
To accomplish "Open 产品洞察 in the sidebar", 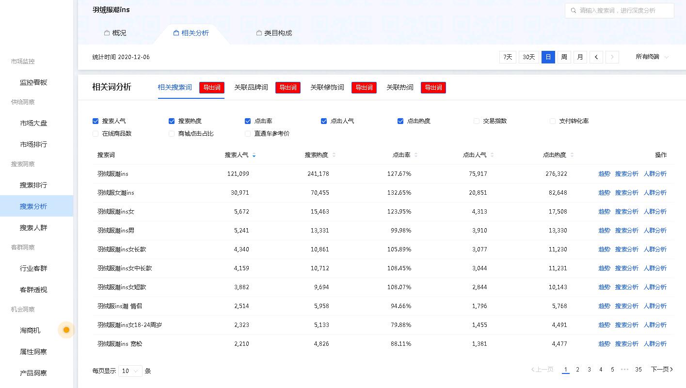I will [33, 373].
